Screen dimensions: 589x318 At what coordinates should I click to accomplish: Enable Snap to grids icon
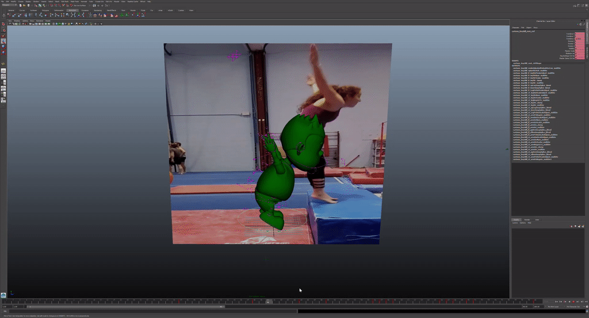coord(52,5)
